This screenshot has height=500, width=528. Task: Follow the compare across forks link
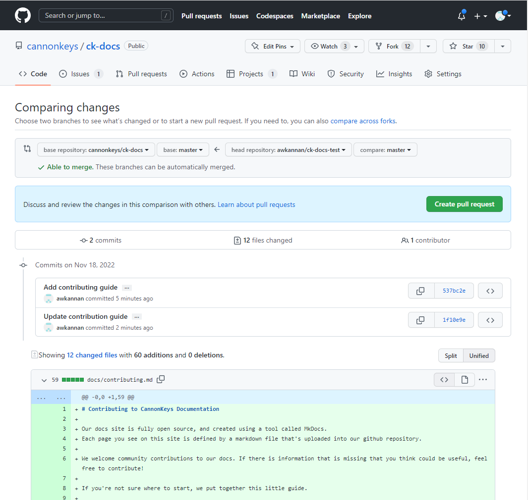pos(362,121)
